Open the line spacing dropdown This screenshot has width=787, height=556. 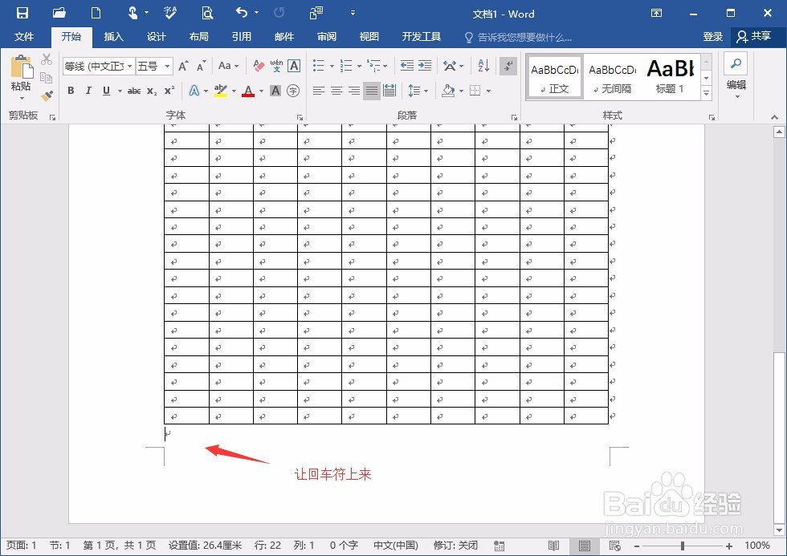pos(414,91)
